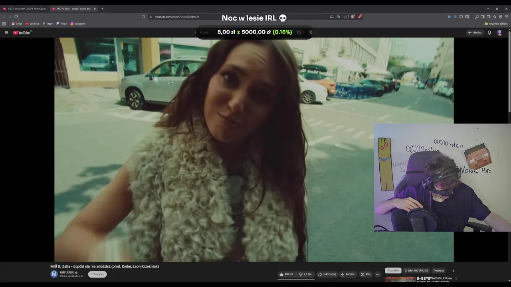Go to YouTube home via logo
Viewport: 511px width, 287px height.
[x=22, y=33]
